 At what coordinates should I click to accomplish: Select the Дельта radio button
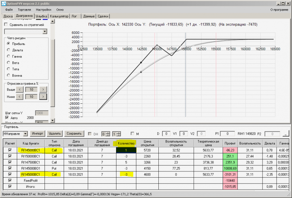tap(8, 50)
